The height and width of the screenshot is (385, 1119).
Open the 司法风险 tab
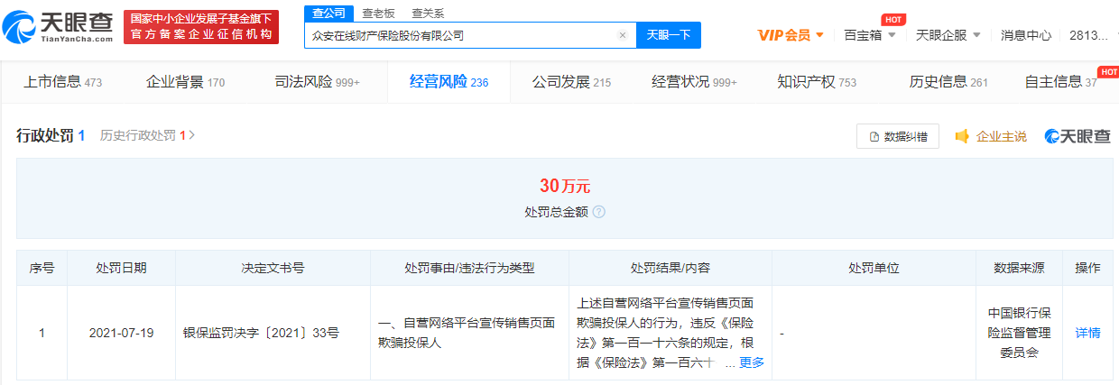tap(317, 82)
